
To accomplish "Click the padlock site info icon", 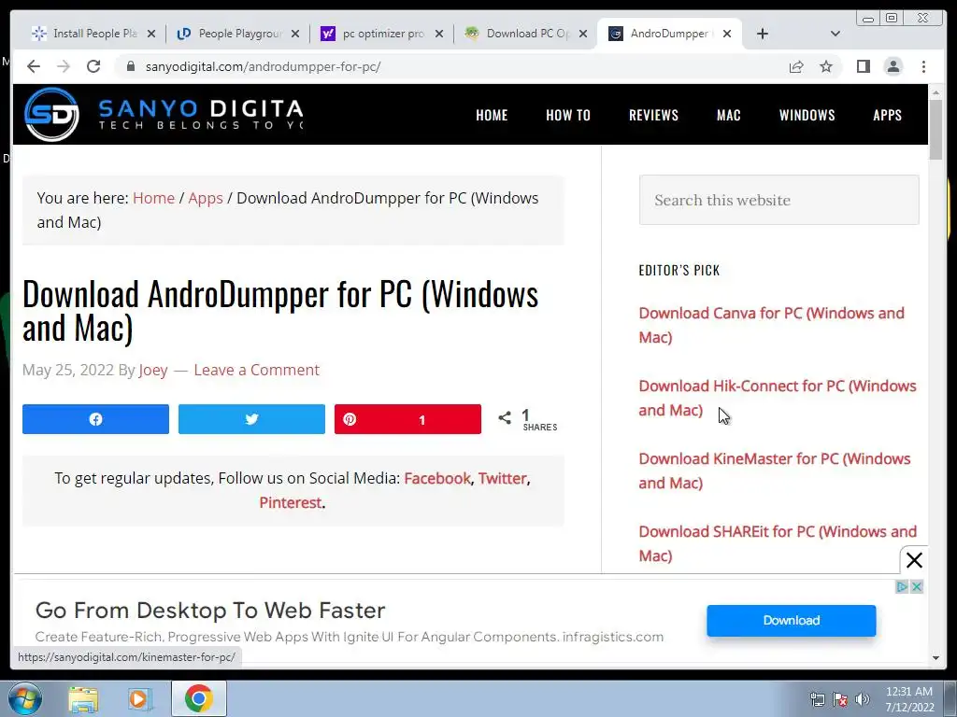I will [x=130, y=66].
